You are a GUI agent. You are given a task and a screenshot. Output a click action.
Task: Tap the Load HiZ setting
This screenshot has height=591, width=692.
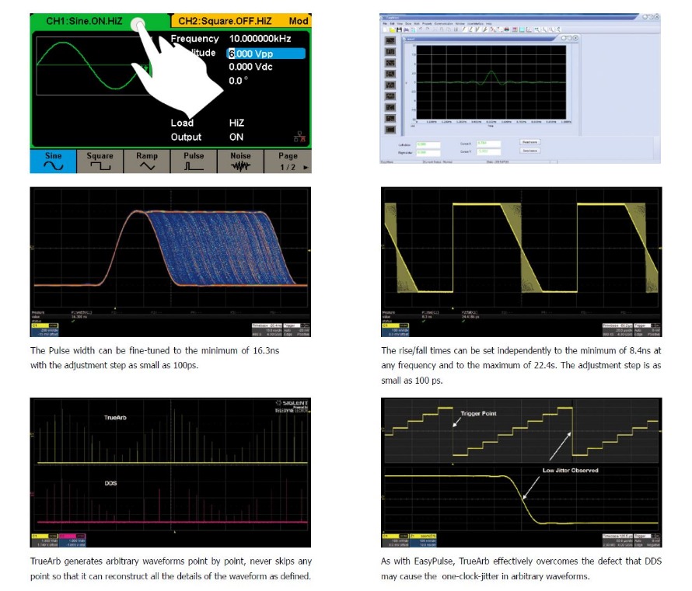pos(208,123)
